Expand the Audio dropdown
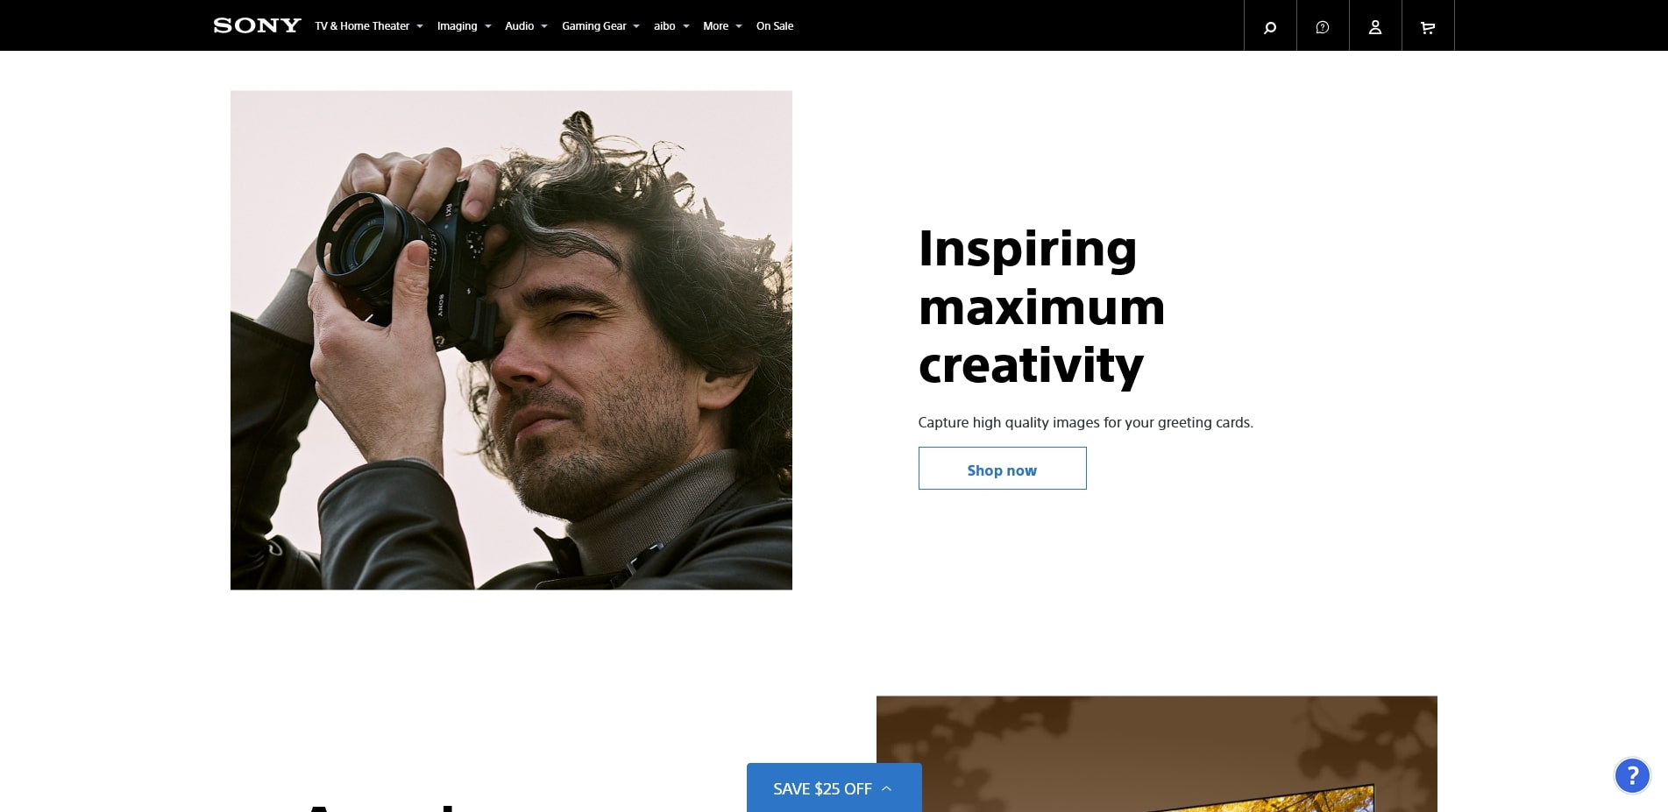Viewport: 1668px width, 812px height. click(526, 26)
